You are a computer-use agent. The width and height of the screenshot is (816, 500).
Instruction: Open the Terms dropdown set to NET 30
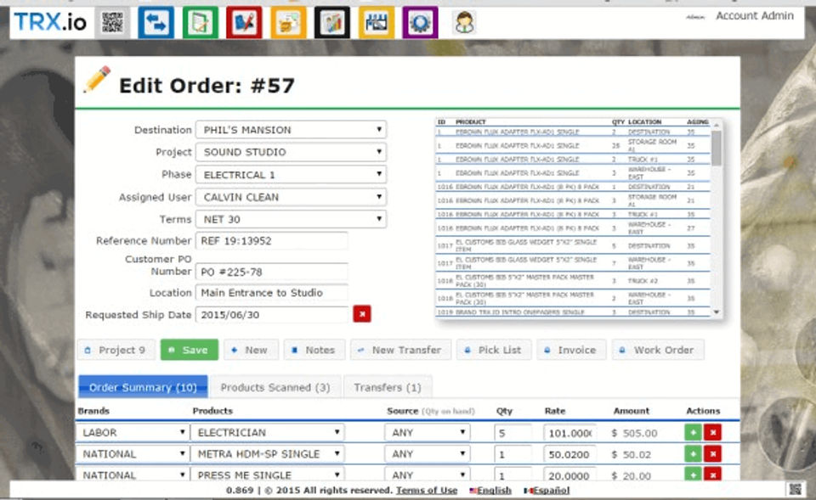click(291, 219)
